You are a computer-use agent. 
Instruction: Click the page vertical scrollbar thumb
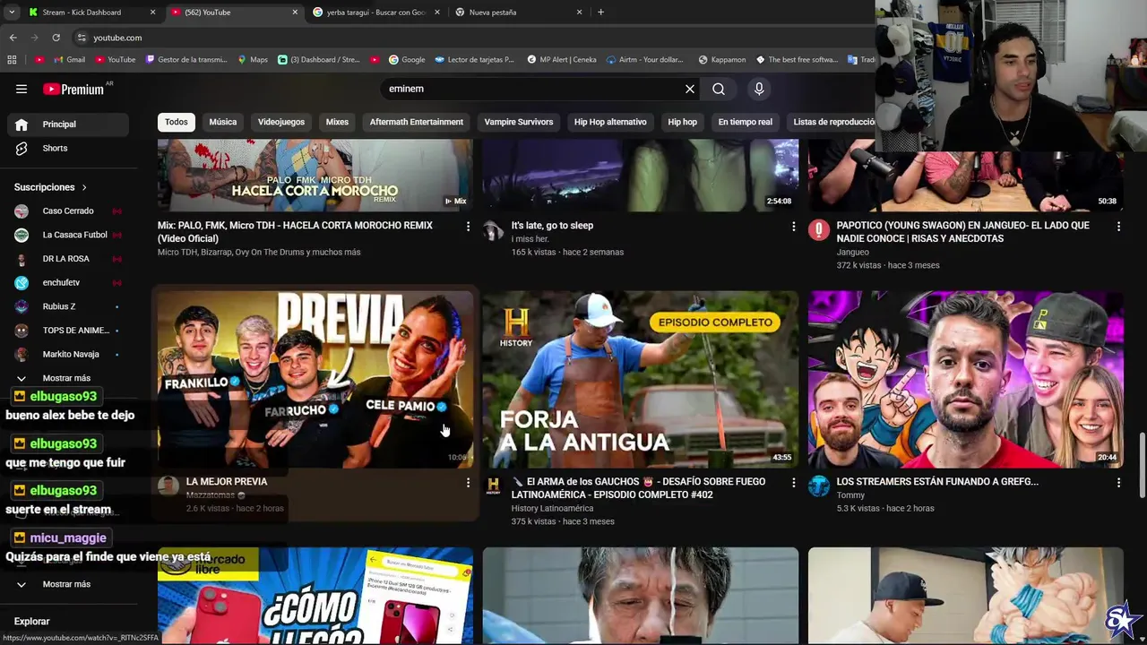1142,464
